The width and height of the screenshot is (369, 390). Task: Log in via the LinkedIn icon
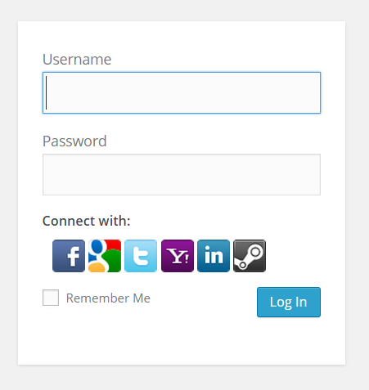(214, 256)
